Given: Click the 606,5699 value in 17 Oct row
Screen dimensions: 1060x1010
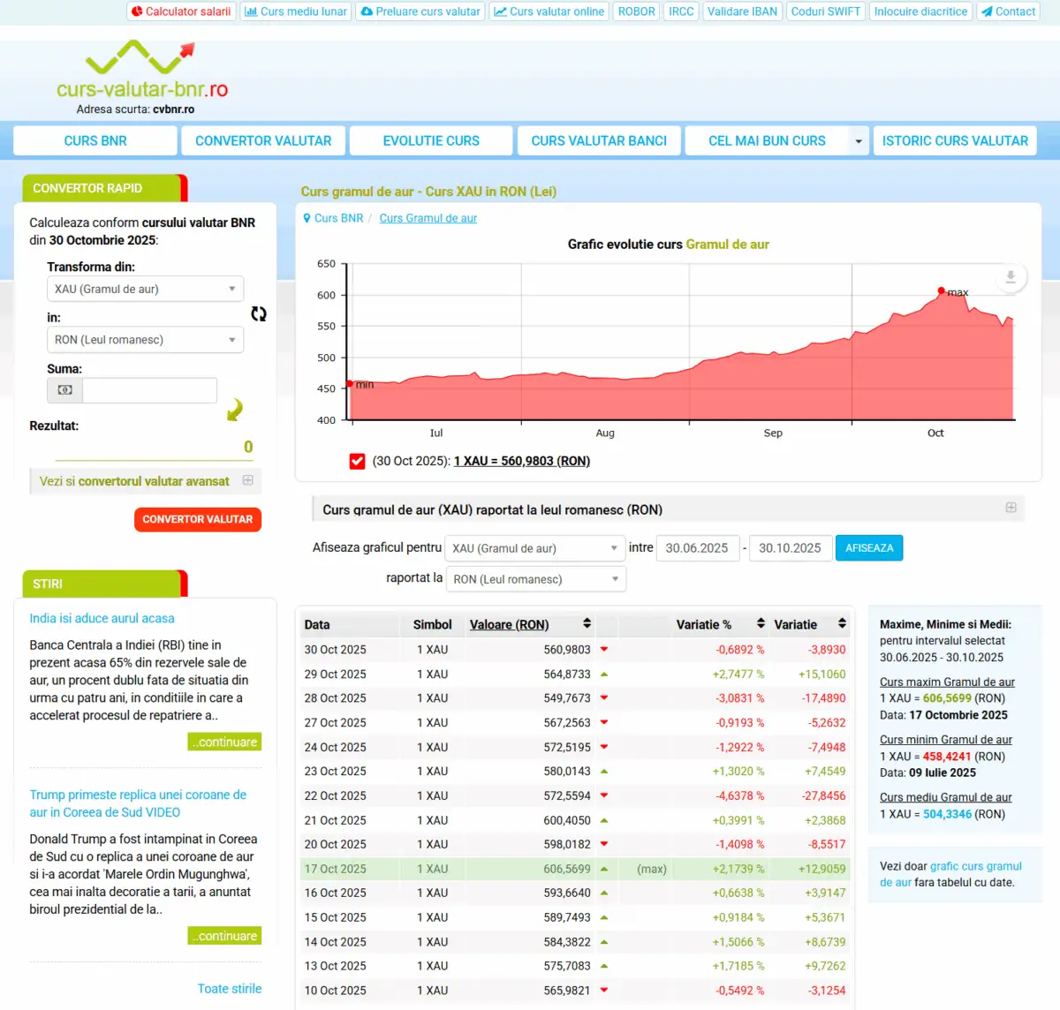Looking at the screenshot, I should (x=567, y=869).
